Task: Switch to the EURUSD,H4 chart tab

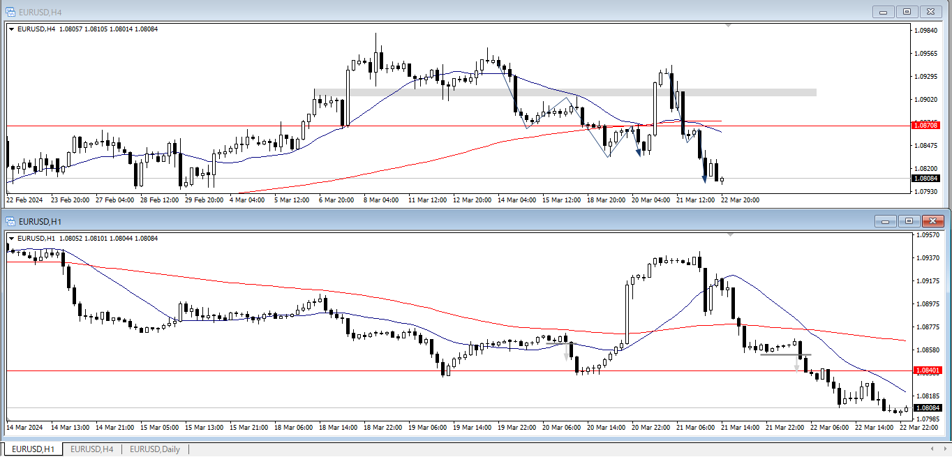Action: click(91, 449)
